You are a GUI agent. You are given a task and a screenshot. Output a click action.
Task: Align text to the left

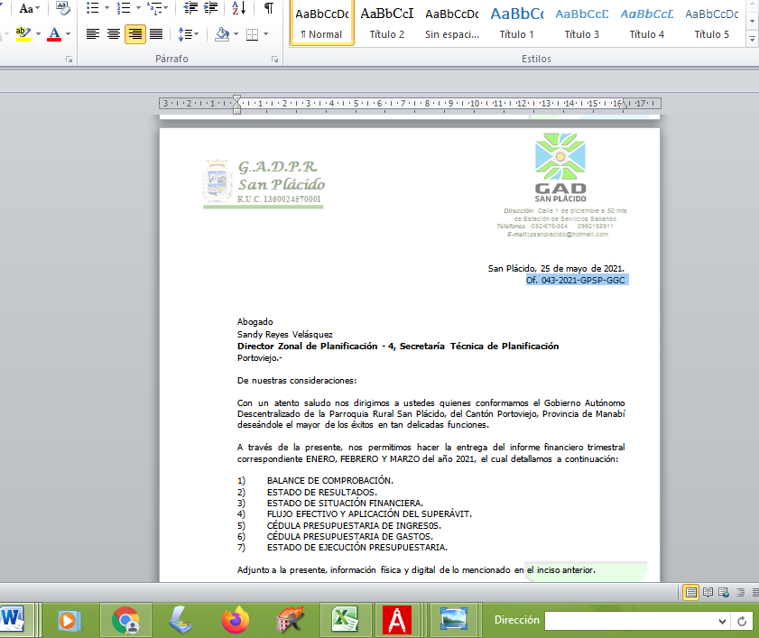(92, 34)
